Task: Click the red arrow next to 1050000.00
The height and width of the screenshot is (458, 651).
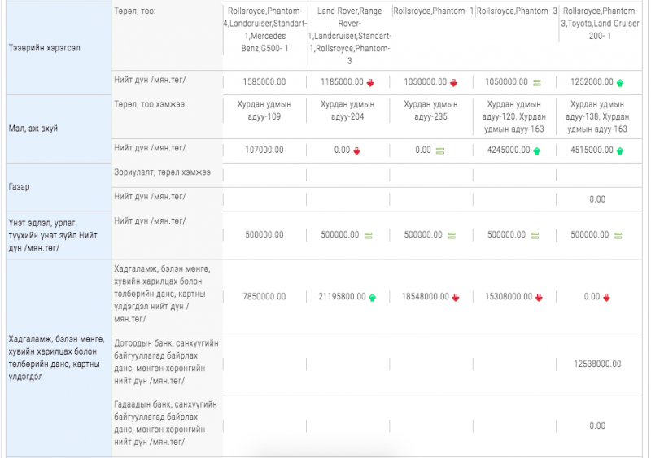Action: click(454, 82)
